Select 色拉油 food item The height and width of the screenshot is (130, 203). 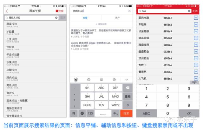(35, 48)
